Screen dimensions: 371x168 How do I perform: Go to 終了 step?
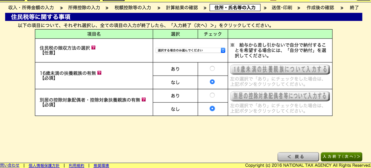point(354,8)
